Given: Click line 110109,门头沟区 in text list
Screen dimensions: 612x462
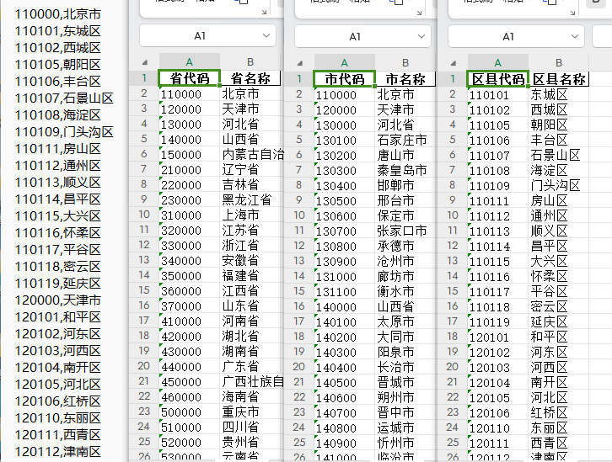Looking at the screenshot, I should (64, 131).
